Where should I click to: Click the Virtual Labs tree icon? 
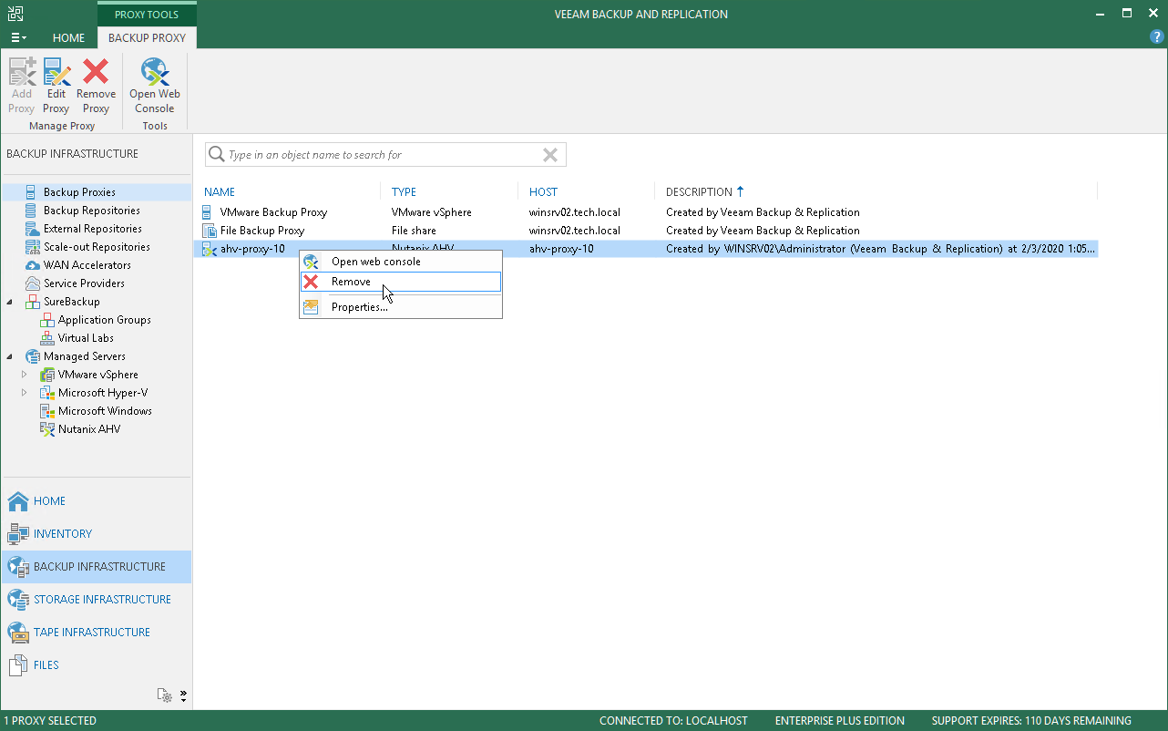click(47, 338)
